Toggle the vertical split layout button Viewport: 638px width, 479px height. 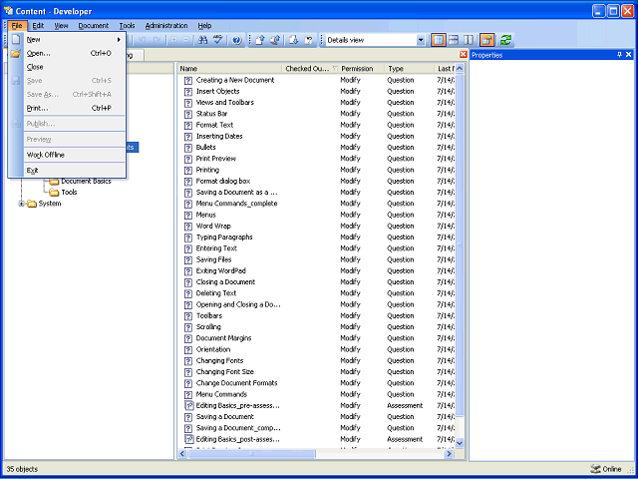438,40
